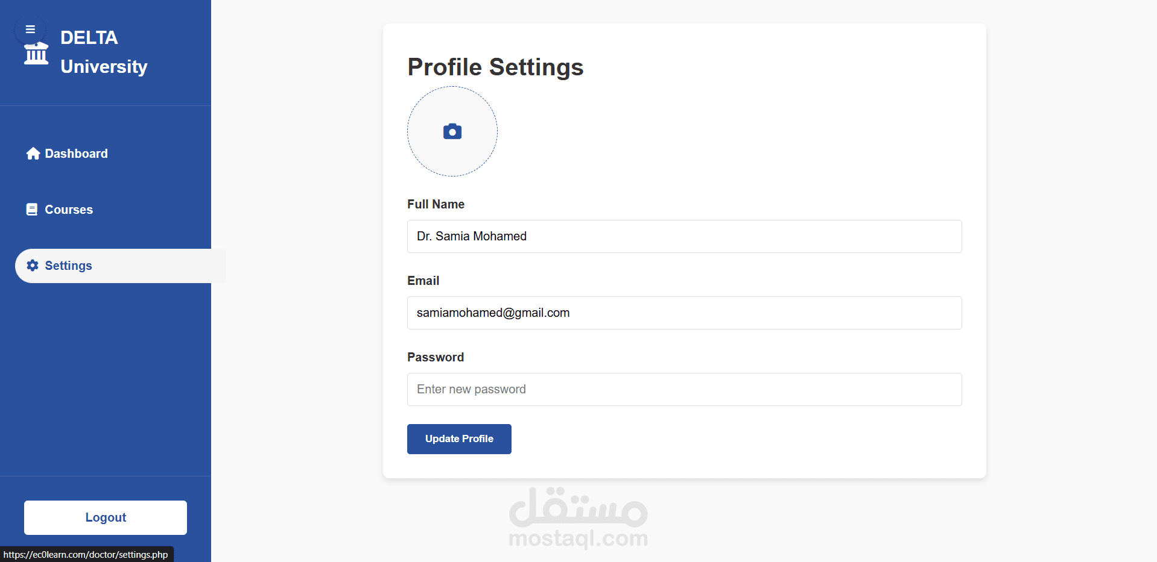Screen dimensions: 1157x562
Task: Click the camera icon to upload a photo
Action: [x=452, y=131]
